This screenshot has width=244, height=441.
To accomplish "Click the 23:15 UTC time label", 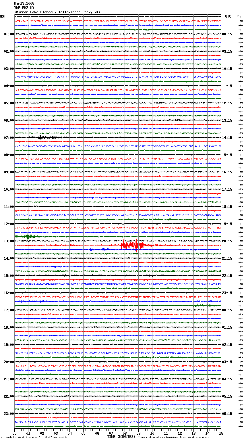I will pyautogui.click(x=227, y=293).
